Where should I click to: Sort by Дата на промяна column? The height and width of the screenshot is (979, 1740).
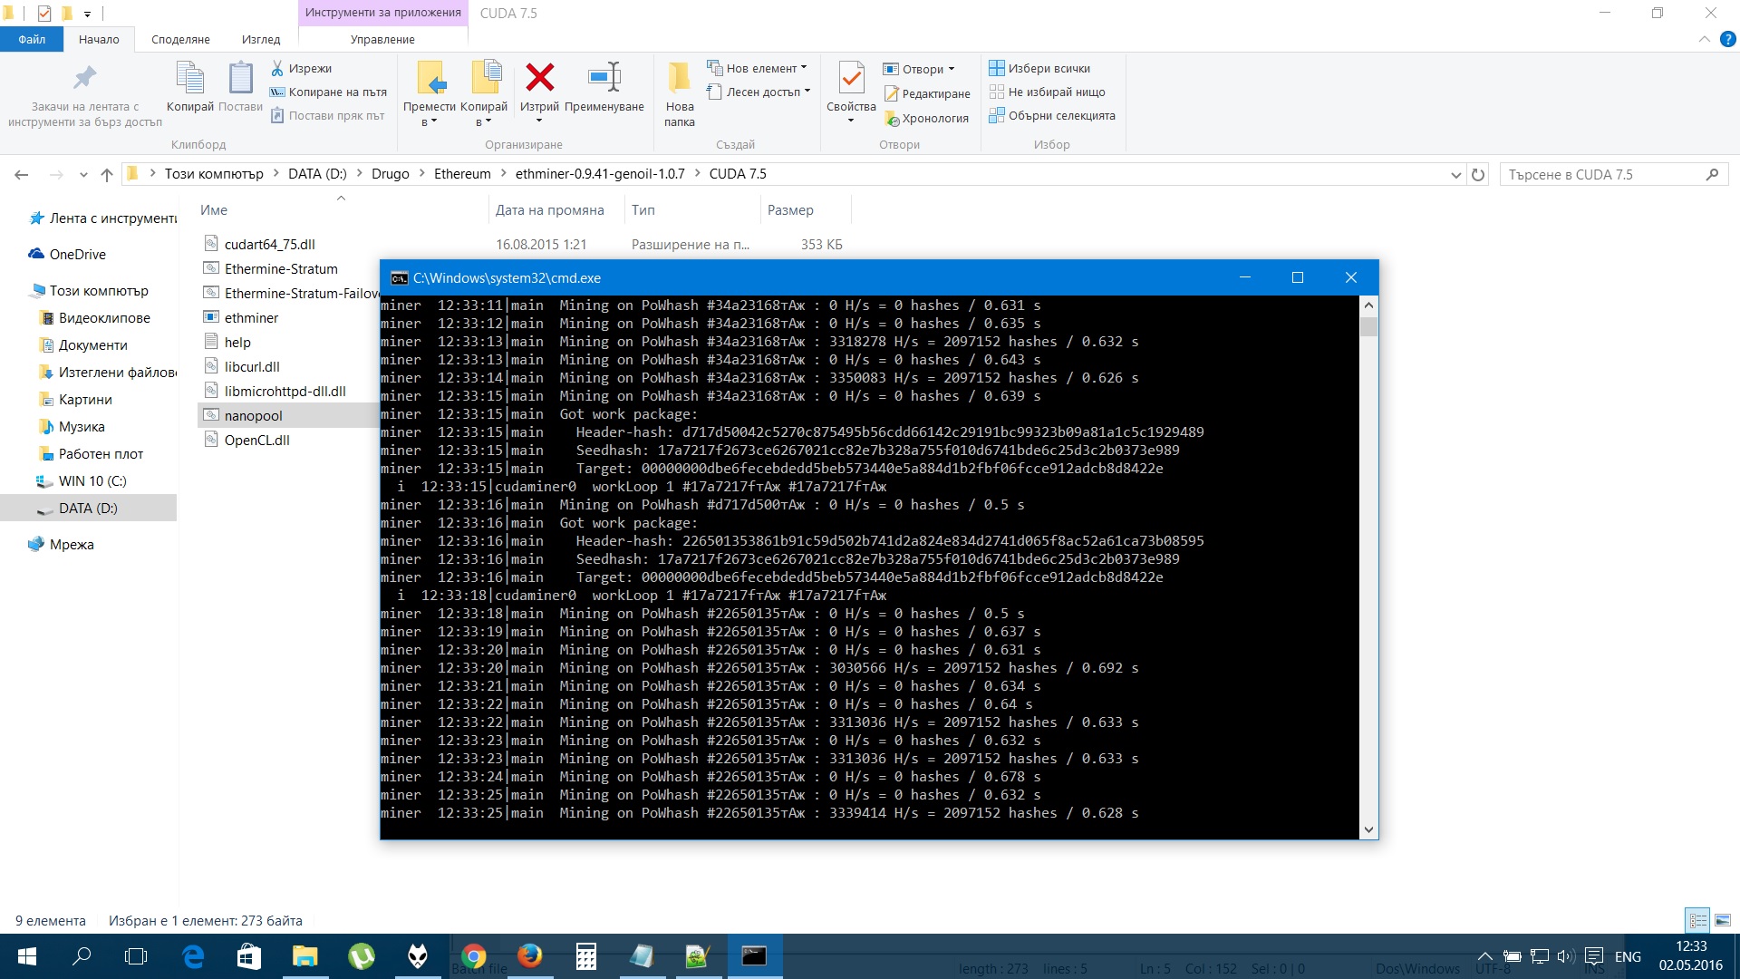550,210
